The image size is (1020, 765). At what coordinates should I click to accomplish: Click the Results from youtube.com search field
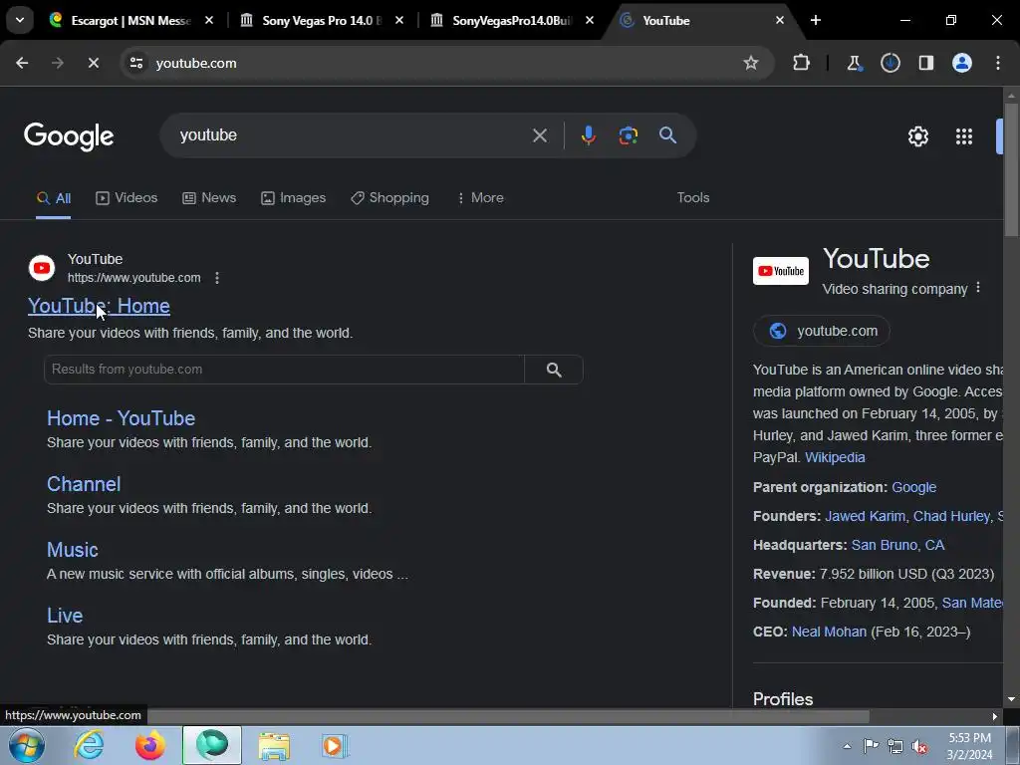coord(284,370)
